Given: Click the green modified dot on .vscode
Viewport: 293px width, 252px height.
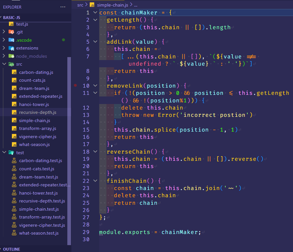Looking at the screenshot, I should (x=63, y=40).
